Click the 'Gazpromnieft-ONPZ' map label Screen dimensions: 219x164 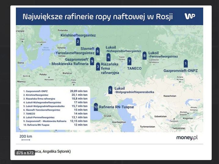coord(181,71)
